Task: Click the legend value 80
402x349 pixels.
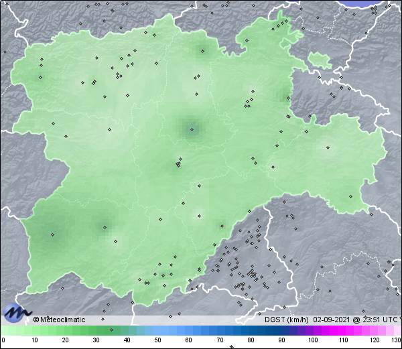Action: [251, 340]
